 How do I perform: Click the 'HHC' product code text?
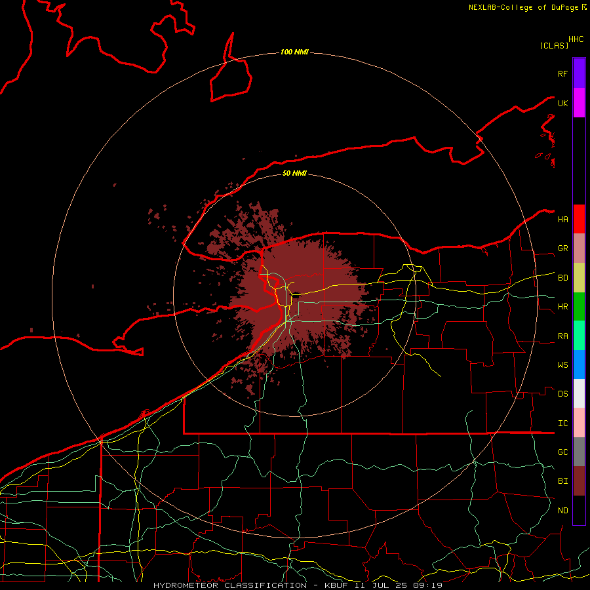coord(576,39)
